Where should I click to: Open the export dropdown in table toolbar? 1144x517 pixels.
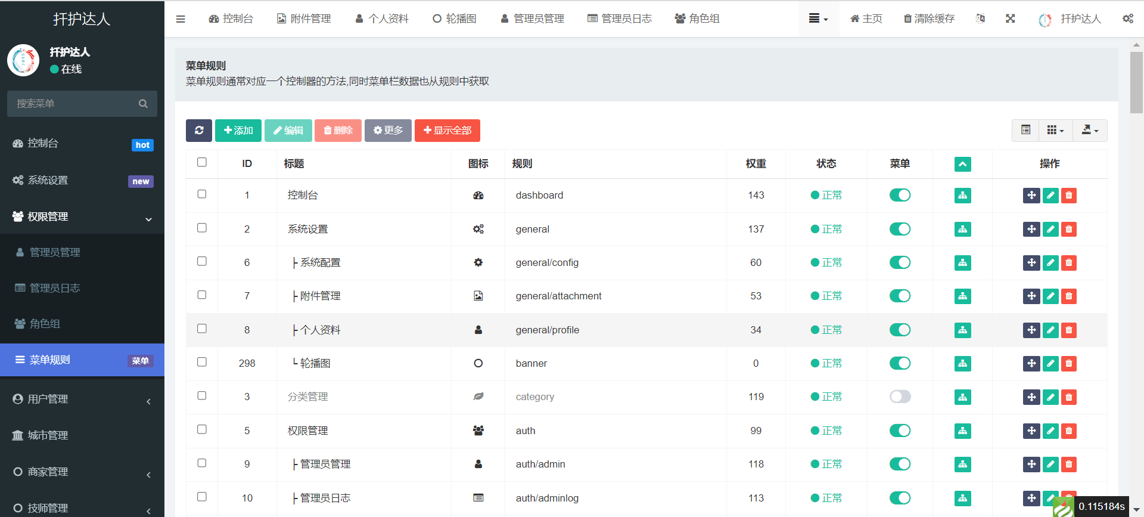(x=1090, y=131)
